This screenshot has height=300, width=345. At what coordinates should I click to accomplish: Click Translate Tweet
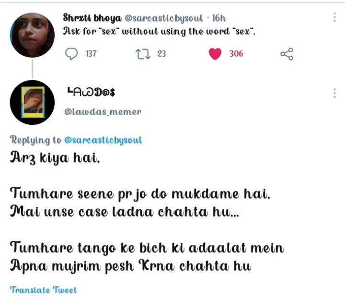(43, 289)
